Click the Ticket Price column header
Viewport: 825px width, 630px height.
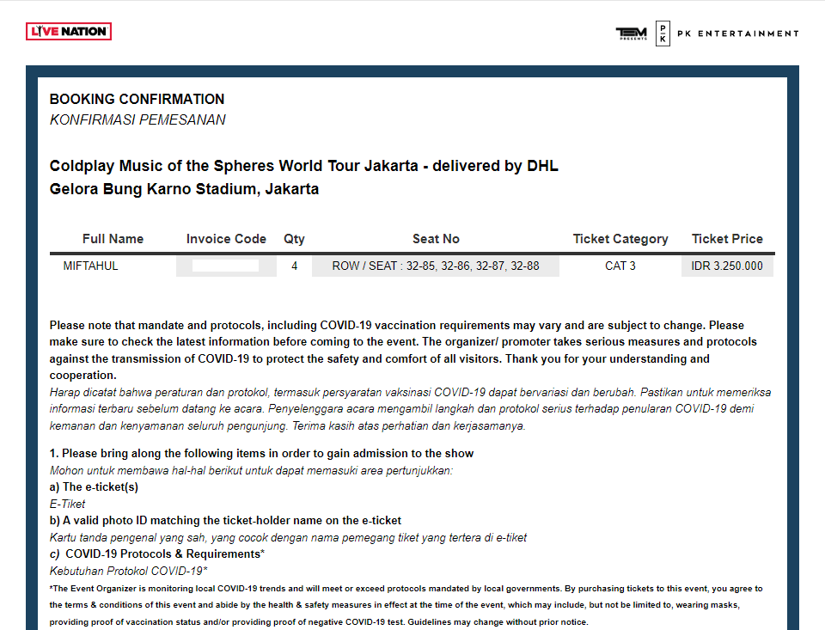tap(727, 239)
